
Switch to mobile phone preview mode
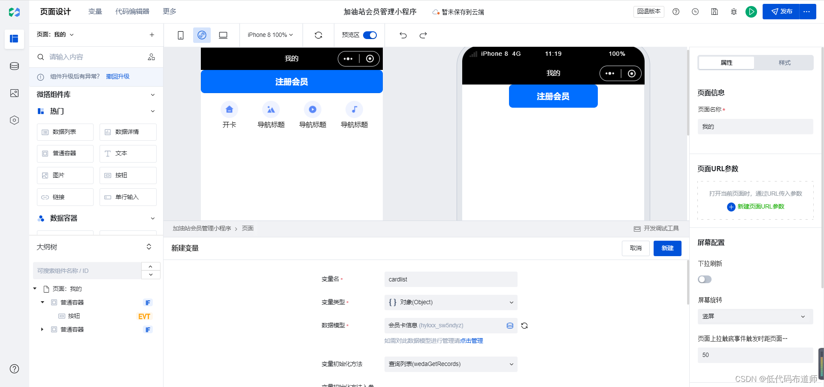[x=181, y=35]
